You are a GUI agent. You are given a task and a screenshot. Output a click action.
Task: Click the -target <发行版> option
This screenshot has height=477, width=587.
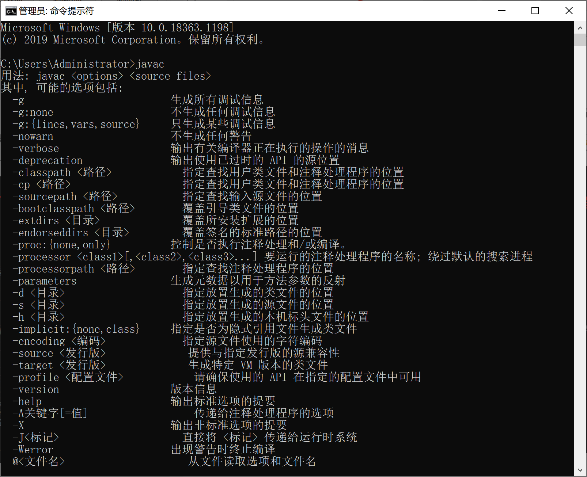pos(59,365)
